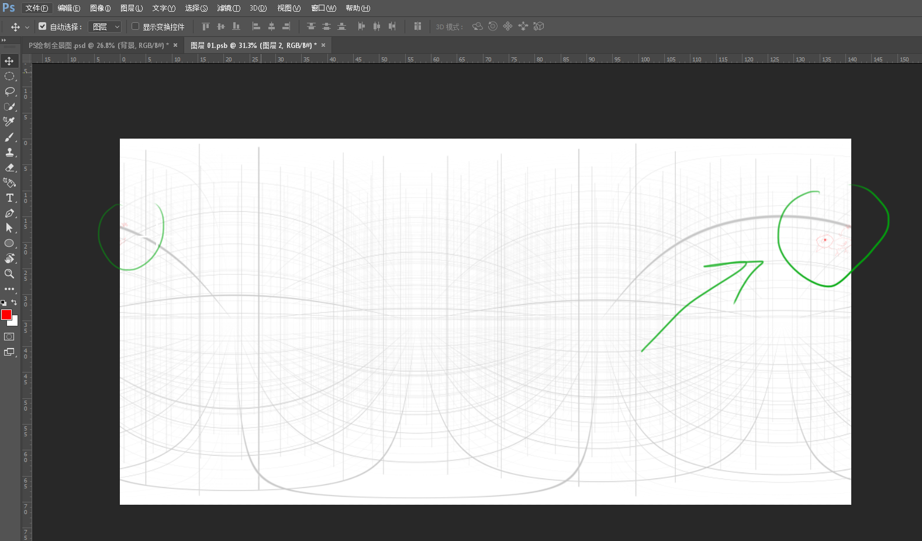Switch to the PS绘制全景图.psd document tab
This screenshot has height=541, width=922.
[98, 45]
